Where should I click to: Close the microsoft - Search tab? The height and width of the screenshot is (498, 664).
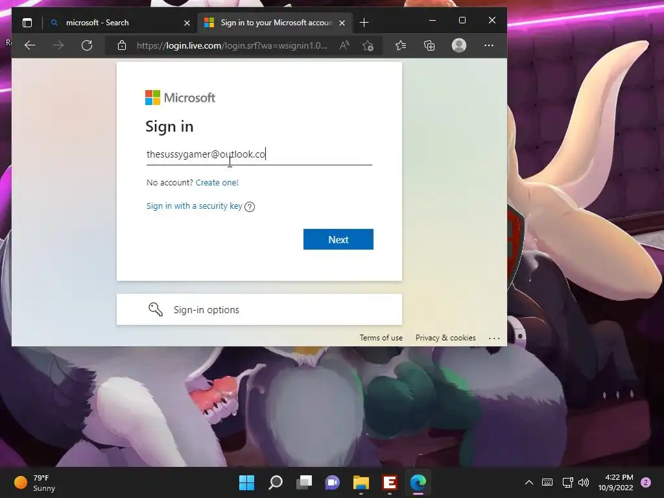(187, 23)
